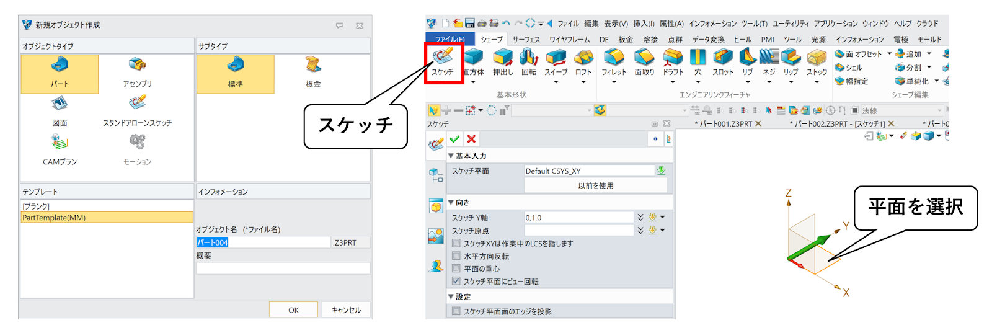Open the 追加 dropdown arrow
This screenshot has width=992, height=333.
pyautogui.click(x=929, y=53)
